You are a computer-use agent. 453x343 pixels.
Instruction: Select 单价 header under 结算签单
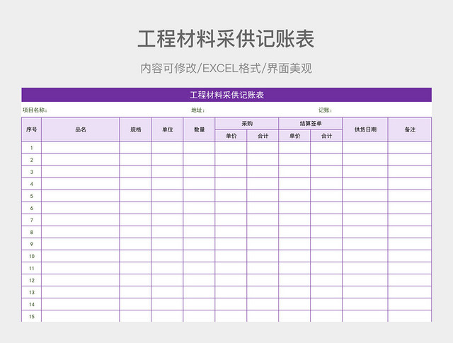[294, 136]
